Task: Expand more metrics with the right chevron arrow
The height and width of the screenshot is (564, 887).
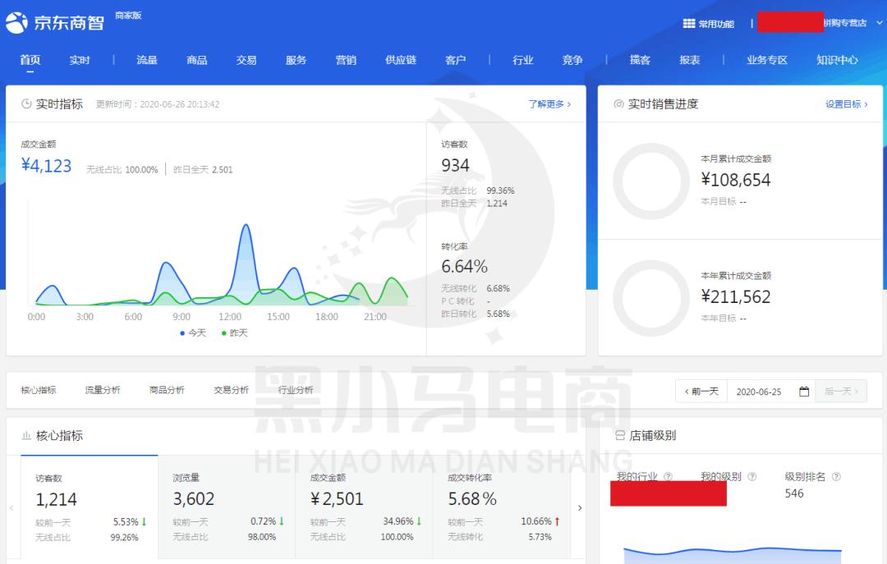Action: pyautogui.click(x=581, y=508)
